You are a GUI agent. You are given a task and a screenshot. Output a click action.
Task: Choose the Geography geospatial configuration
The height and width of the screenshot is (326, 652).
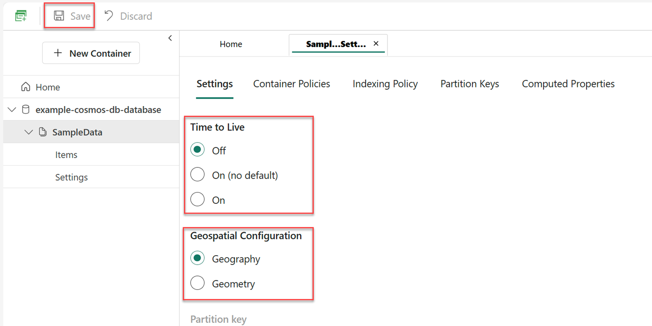pyautogui.click(x=198, y=258)
